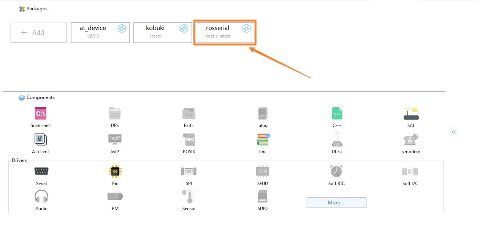The height and width of the screenshot is (248, 477).
Task: Enable the SPI driver icon
Action: pyautogui.click(x=189, y=171)
